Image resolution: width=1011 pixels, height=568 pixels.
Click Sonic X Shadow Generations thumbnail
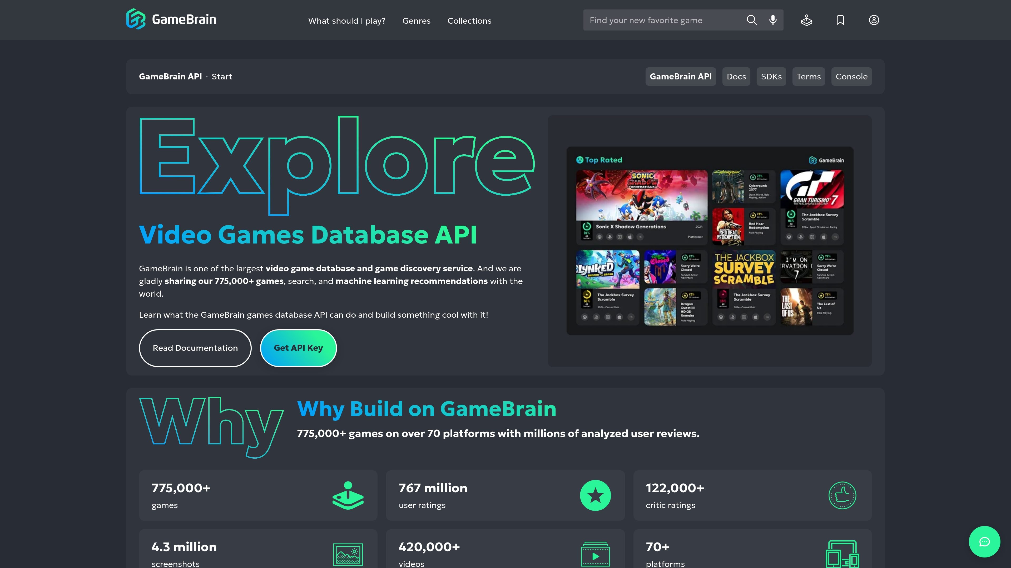[642, 195]
